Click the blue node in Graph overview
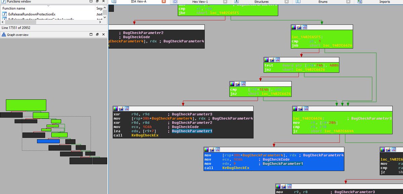403x194 pixels. point(48,141)
